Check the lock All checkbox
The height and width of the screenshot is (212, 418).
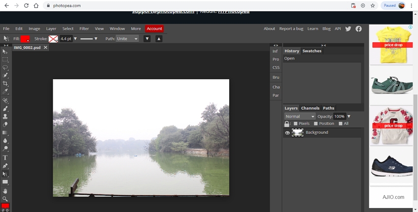340,123
